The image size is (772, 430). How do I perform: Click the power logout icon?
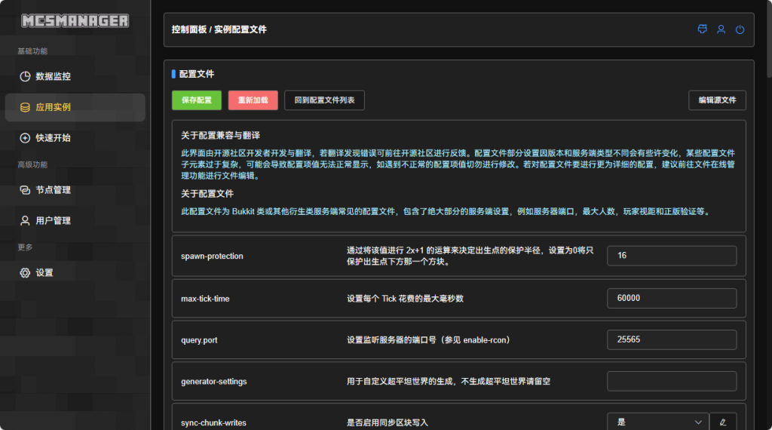coord(740,29)
